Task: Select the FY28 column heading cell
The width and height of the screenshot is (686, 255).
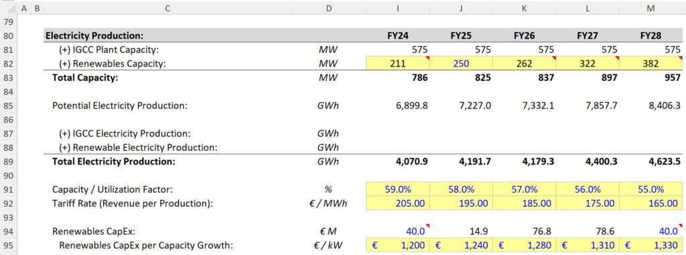Action: (650, 36)
